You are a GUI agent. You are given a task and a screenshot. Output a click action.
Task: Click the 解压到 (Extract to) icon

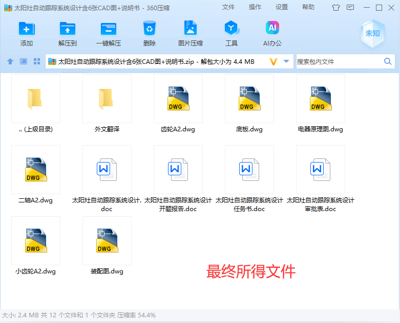point(67,28)
